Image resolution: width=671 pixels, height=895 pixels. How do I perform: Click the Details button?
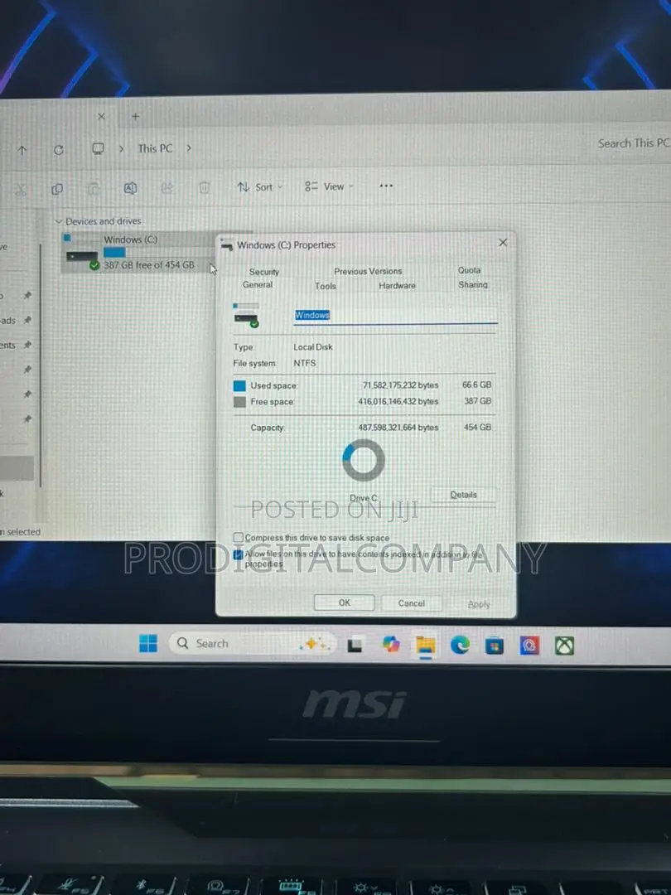pyautogui.click(x=463, y=495)
